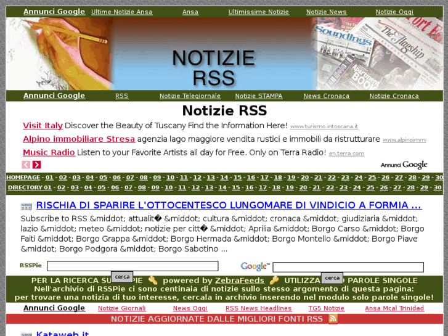
Task: Click the Notizie RSS heading text
Action: (x=224, y=111)
